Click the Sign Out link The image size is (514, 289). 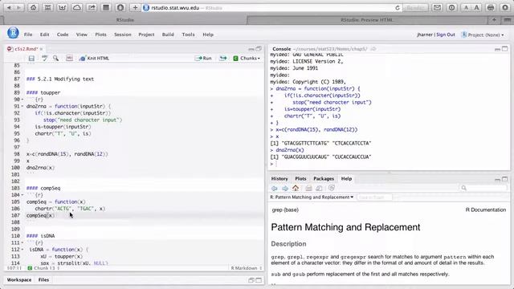click(446, 35)
